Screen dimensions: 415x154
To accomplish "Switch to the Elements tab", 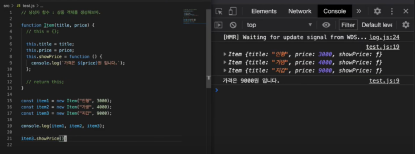I will coord(264,11).
